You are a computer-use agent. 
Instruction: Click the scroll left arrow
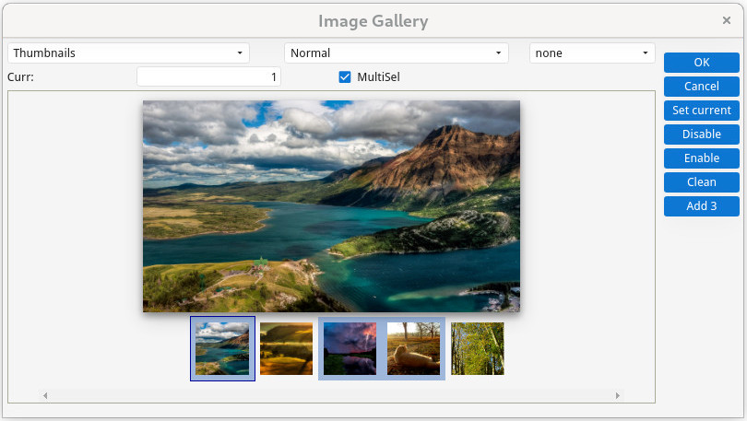[45, 395]
